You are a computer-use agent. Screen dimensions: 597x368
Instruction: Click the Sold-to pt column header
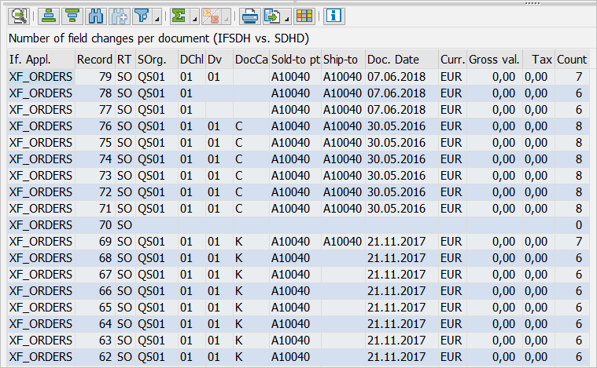point(295,60)
